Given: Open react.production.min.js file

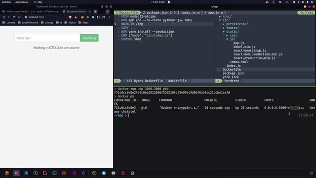Looking at the screenshot, I should point(254,58).
